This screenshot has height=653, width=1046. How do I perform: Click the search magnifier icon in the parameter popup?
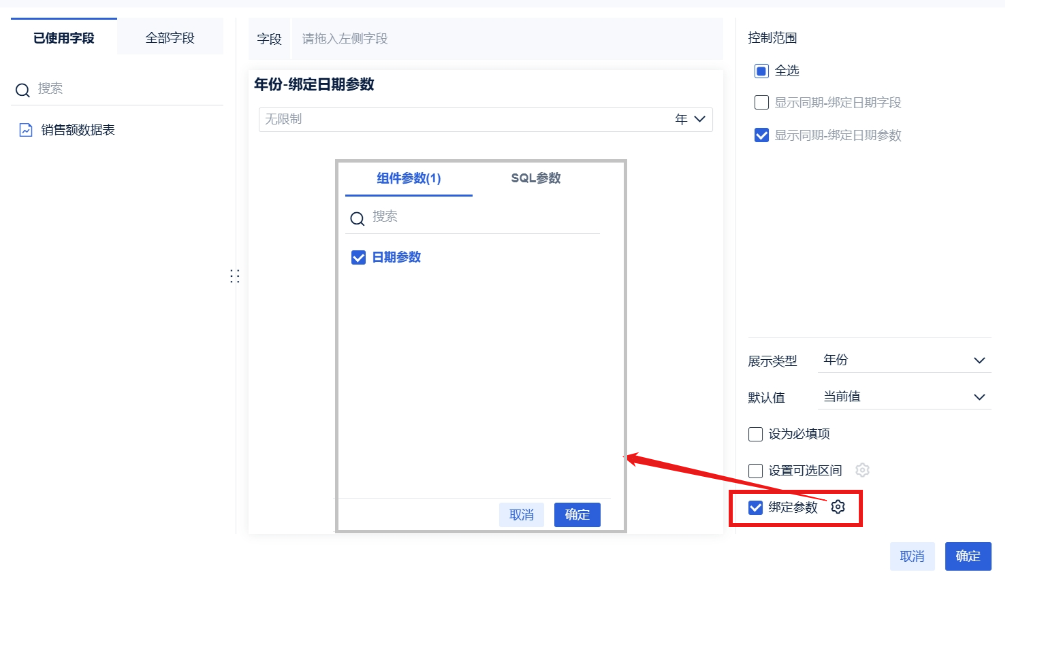coord(357,218)
